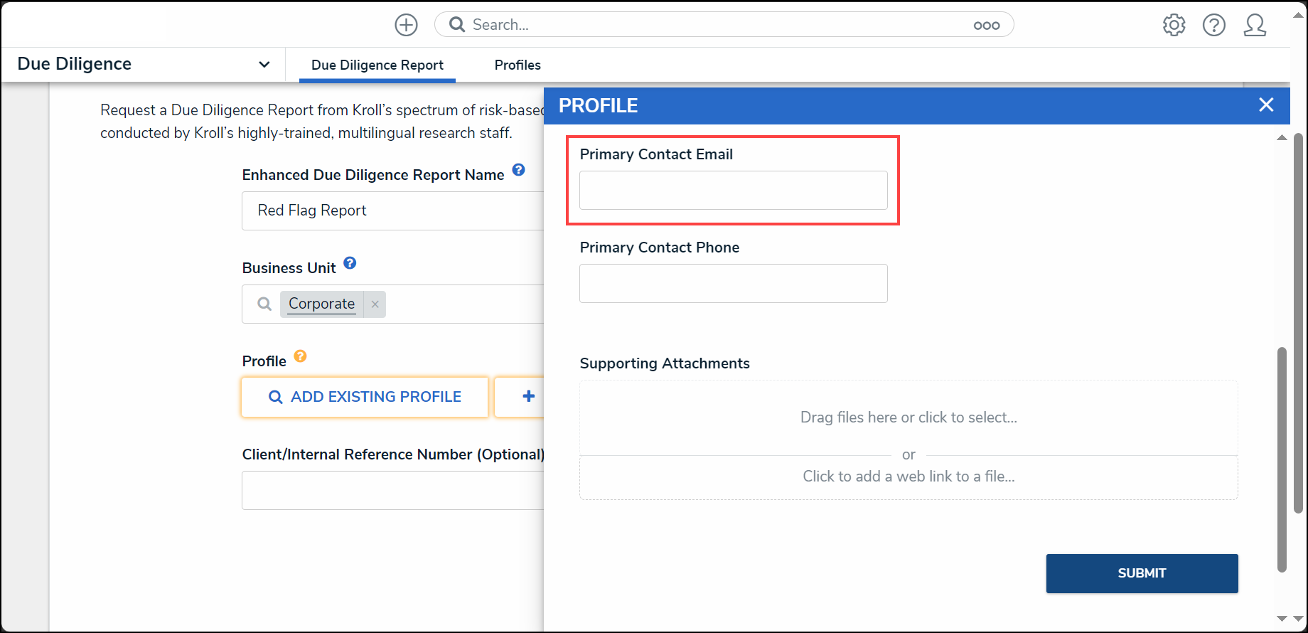Click the profile panel vertical scrollbar
1308x633 pixels.
pyautogui.click(x=1282, y=459)
